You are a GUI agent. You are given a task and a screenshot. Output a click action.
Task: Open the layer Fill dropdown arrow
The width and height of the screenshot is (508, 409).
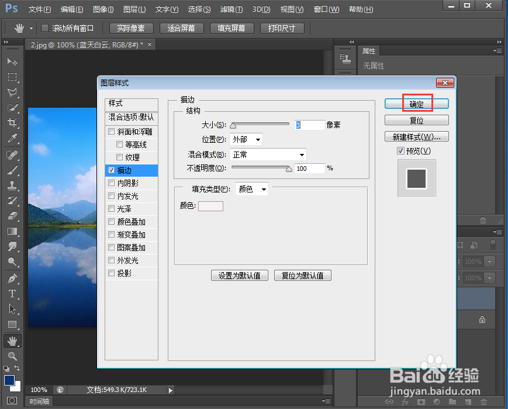click(489, 278)
